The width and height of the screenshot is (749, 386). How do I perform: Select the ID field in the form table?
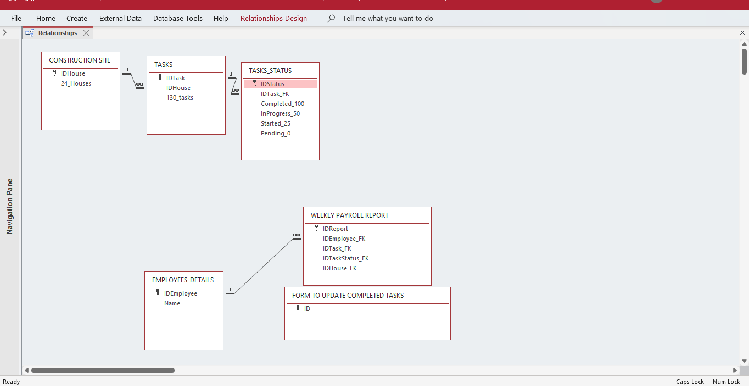(x=308, y=309)
